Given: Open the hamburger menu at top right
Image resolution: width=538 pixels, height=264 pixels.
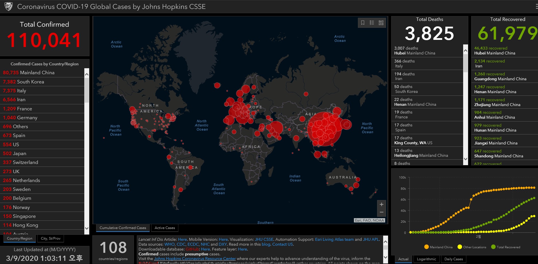Looking at the screenshot, I should pos(536,6).
